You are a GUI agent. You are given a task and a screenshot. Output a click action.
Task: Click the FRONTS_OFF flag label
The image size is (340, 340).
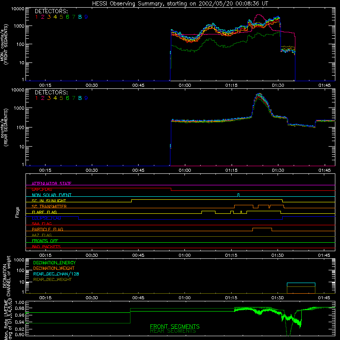pyautogui.click(x=45, y=241)
